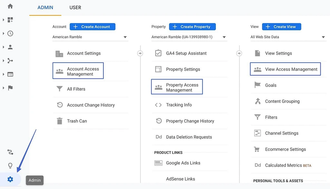Open Account Change History link
Image resolution: width=330 pixels, height=189 pixels.
pos(91,105)
